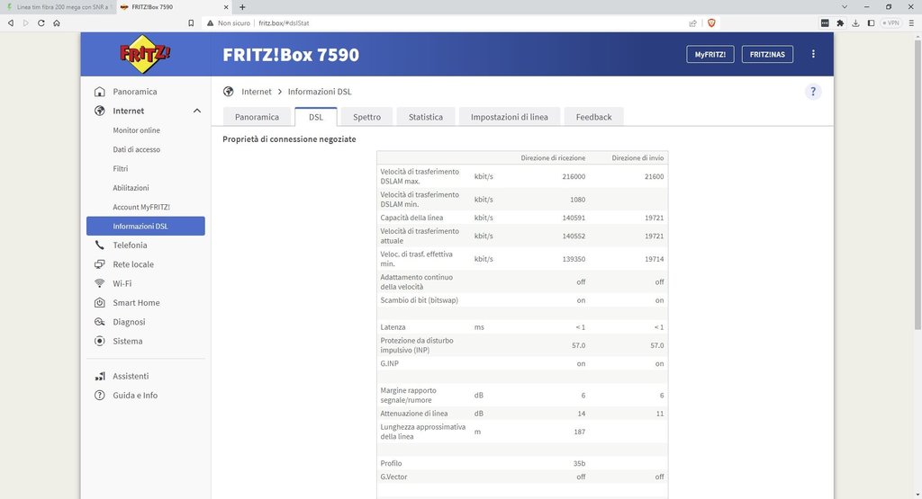Click the Diagnosi icon
This screenshot has width=922, height=499.
pyautogui.click(x=100, y=322)
